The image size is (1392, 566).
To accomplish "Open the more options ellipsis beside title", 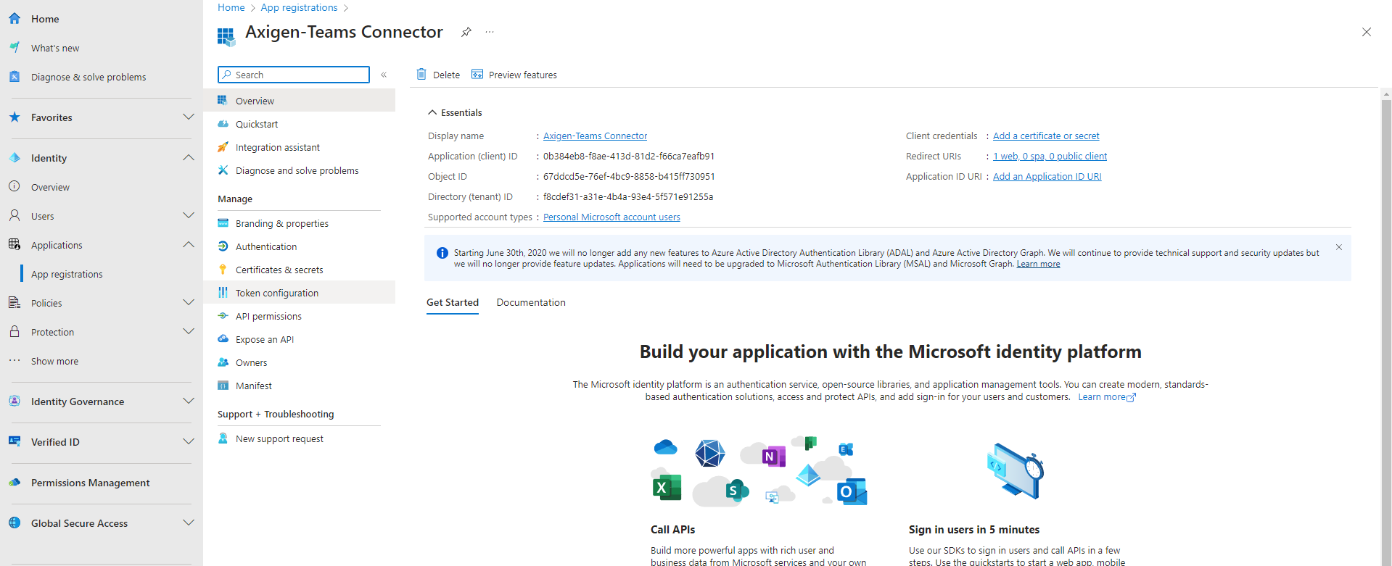I will pyautogui.click(x=490, y=32).
